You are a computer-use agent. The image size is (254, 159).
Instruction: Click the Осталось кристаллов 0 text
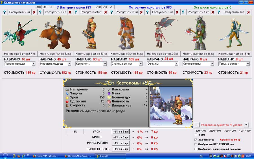click(x=212, y=7)
